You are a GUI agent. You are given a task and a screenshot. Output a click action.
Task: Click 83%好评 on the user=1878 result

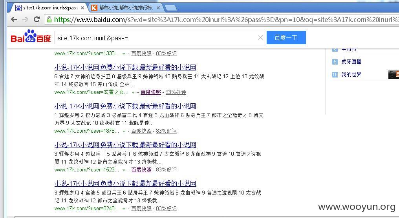pos(166,131)
